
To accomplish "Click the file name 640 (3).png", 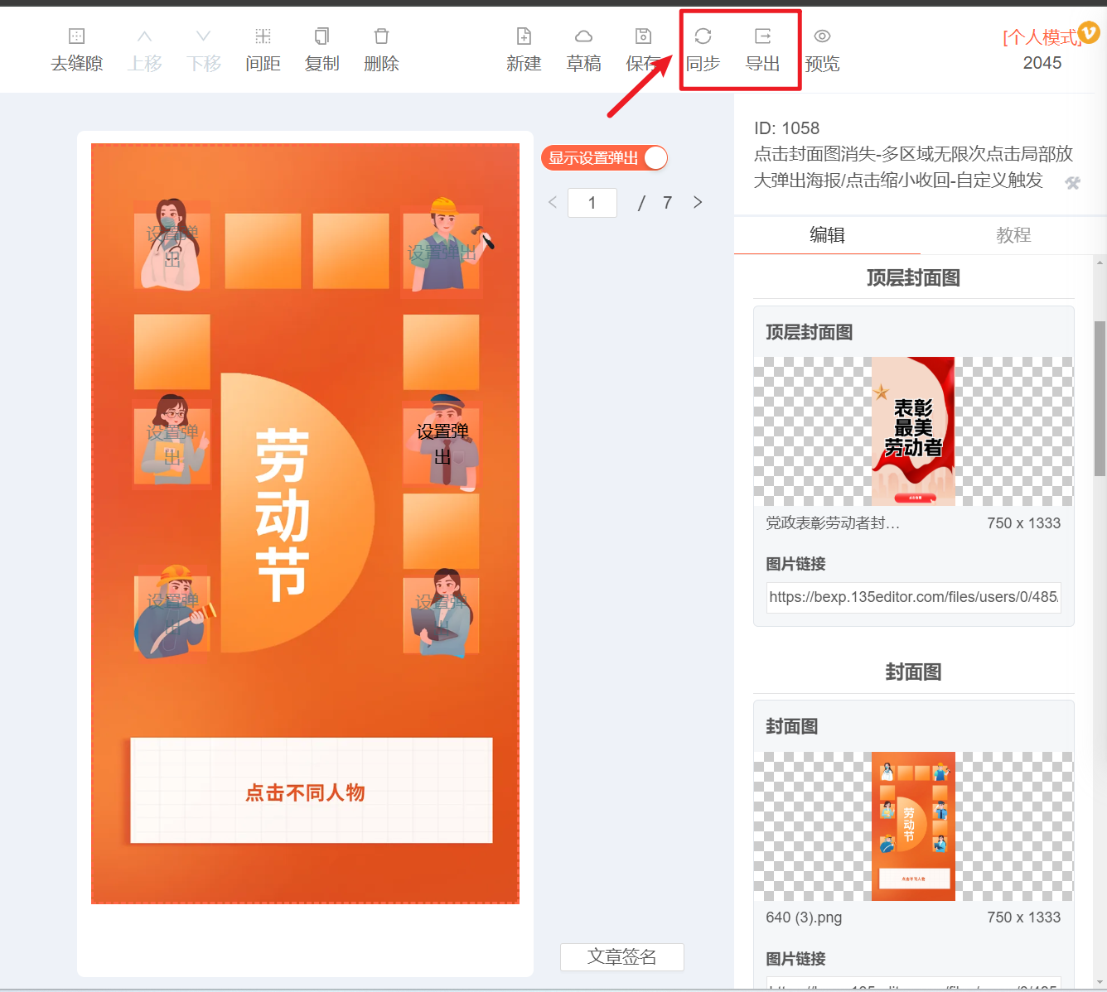I will 804,917.
